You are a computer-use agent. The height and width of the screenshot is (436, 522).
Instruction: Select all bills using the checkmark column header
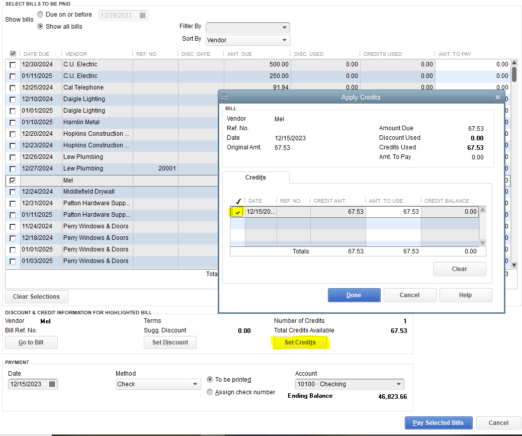point(13,53)
